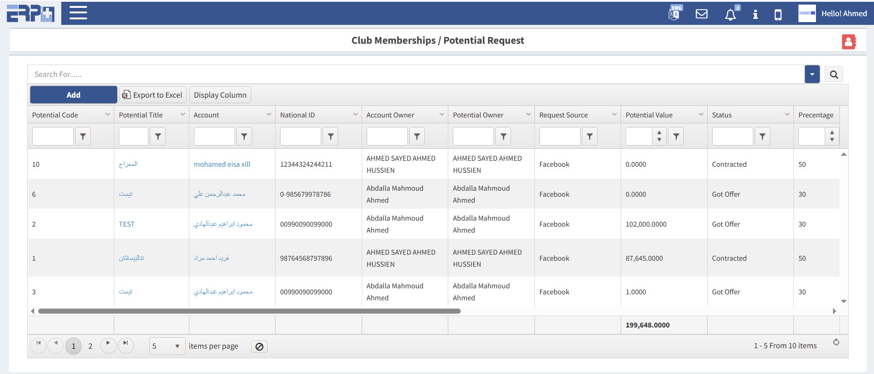This screenshot has height=374, width=874.
Task: Open the hamburger navigation menu
Action: tap(78, 13)
